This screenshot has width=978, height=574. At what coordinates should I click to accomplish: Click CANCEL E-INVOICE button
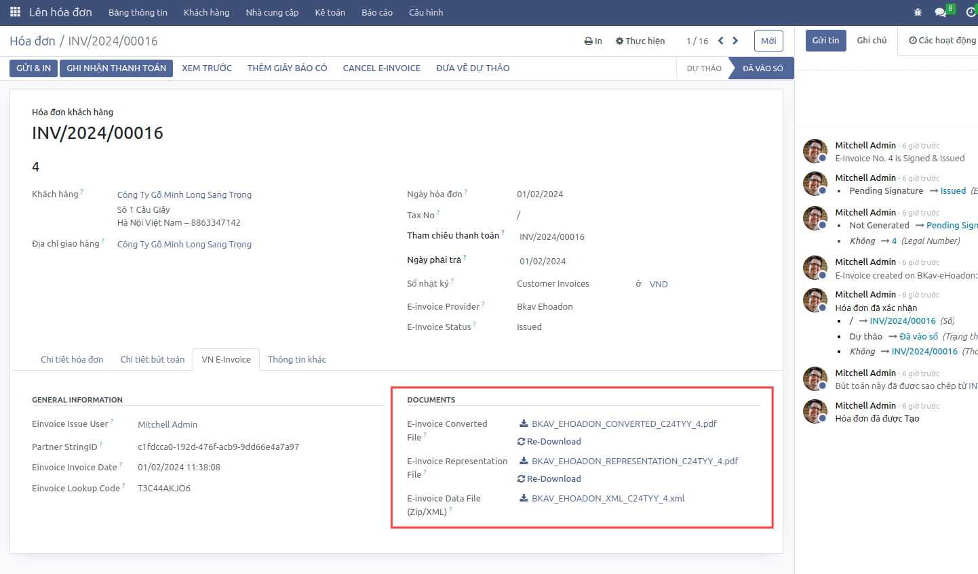pyautogui.click(x=381, y=68)
